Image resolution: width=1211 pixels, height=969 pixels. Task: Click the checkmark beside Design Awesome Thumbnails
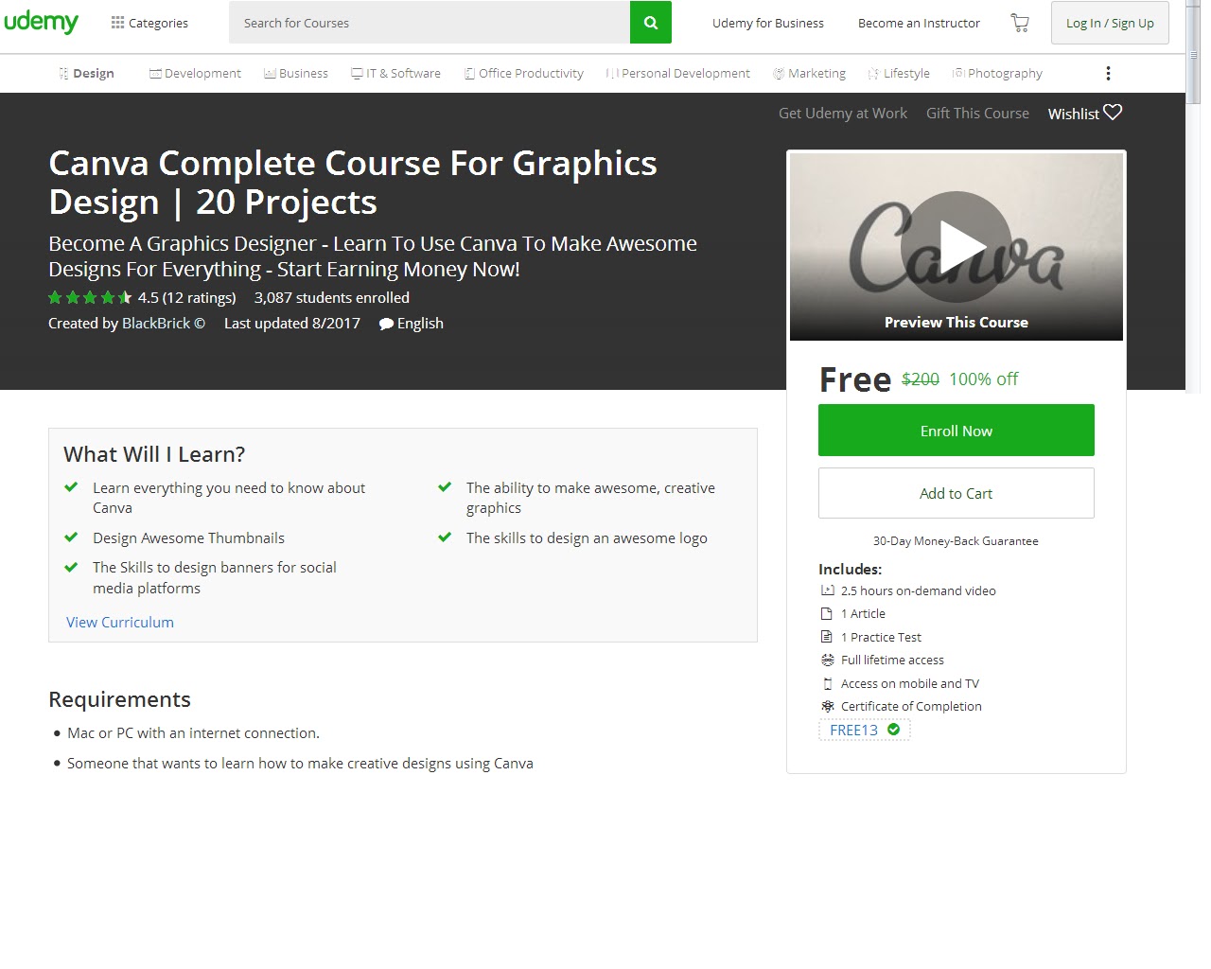[x=71, y=537]
